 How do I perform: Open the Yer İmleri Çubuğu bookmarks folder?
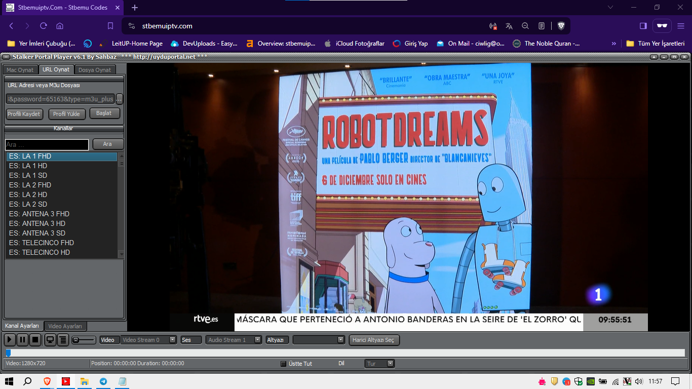pyautogui.click(x=41, y=44)
